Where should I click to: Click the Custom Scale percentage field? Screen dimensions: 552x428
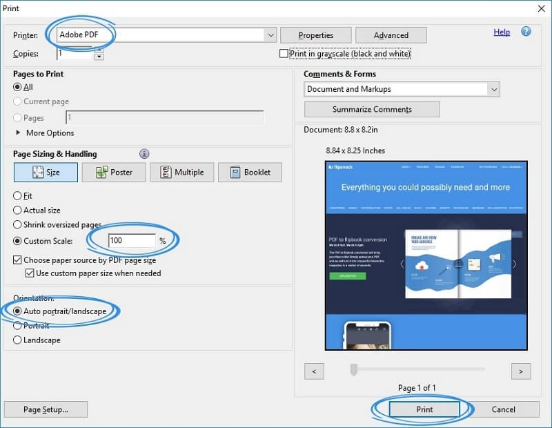(x=131, y=241)
